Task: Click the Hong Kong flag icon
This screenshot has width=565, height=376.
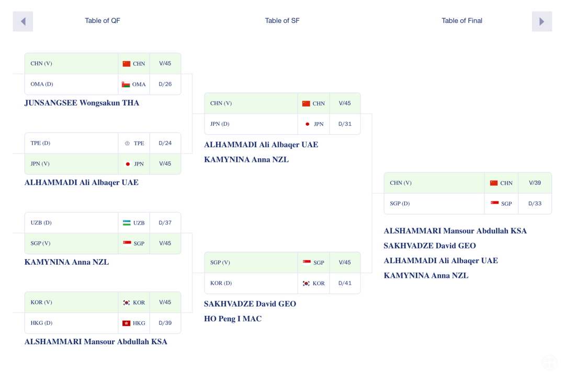Action: pyautogui.click(x=126, y=323)
